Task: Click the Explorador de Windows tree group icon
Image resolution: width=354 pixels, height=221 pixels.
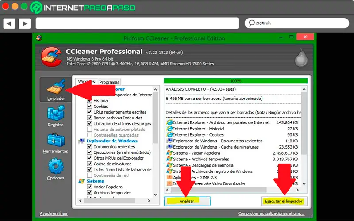Action: click(81, 141)
